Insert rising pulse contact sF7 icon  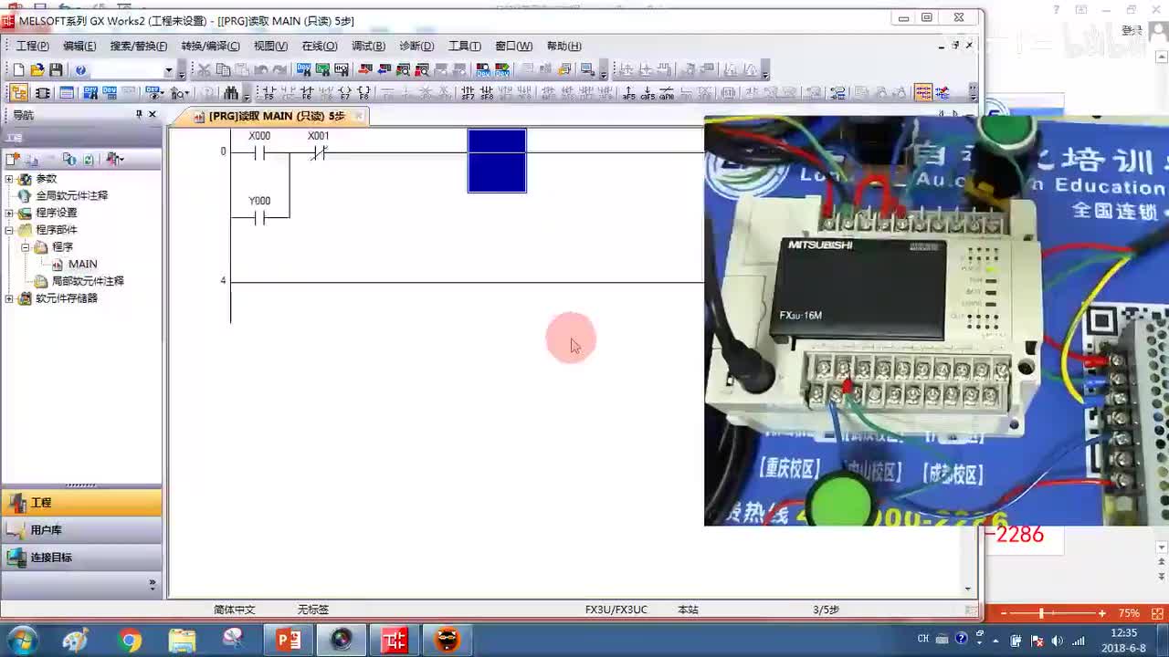[x=468, y=93]
